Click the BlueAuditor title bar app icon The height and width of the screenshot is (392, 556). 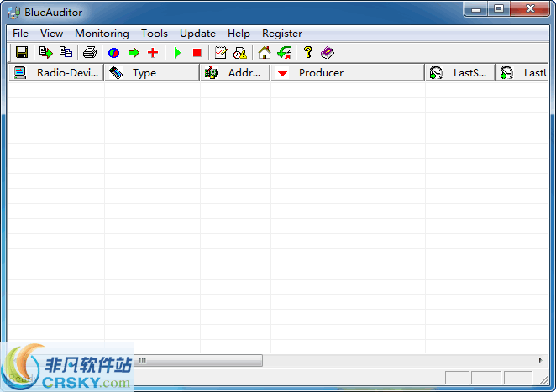13,13
